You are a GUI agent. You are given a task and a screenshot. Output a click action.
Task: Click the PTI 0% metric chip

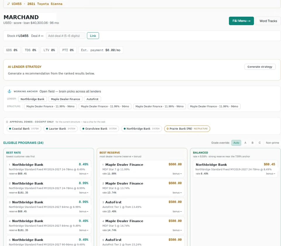coord(68,50)
